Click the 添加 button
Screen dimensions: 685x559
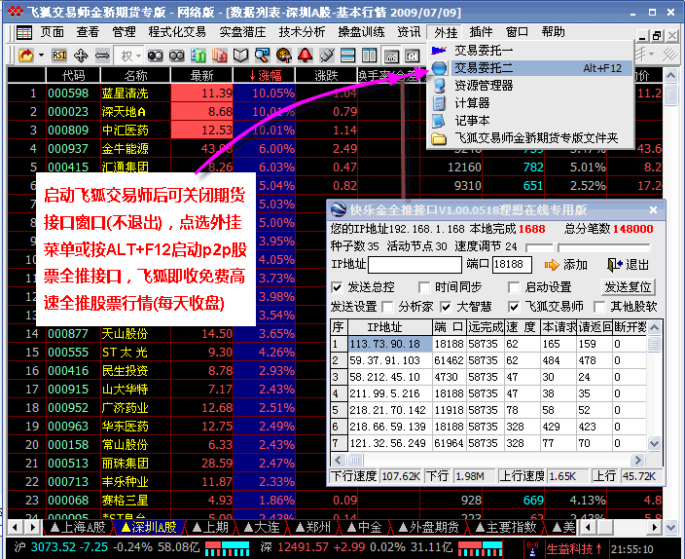pos(565,265)
